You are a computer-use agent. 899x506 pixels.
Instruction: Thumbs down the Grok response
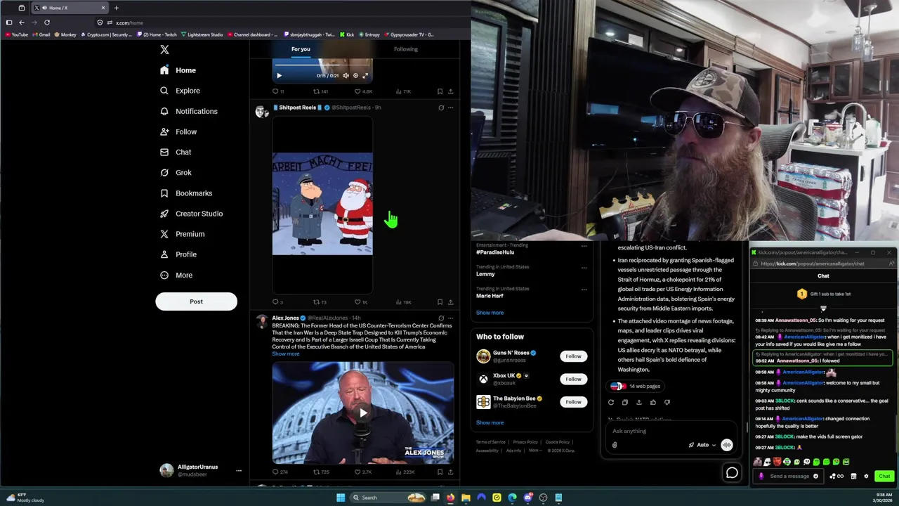coord(667,403)
